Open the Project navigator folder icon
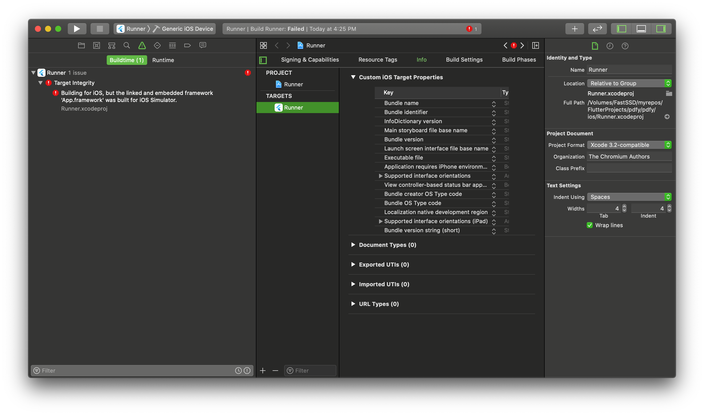The height and width of the screenshot is (415, 704). pyautogui.click(x=81, y=45)
